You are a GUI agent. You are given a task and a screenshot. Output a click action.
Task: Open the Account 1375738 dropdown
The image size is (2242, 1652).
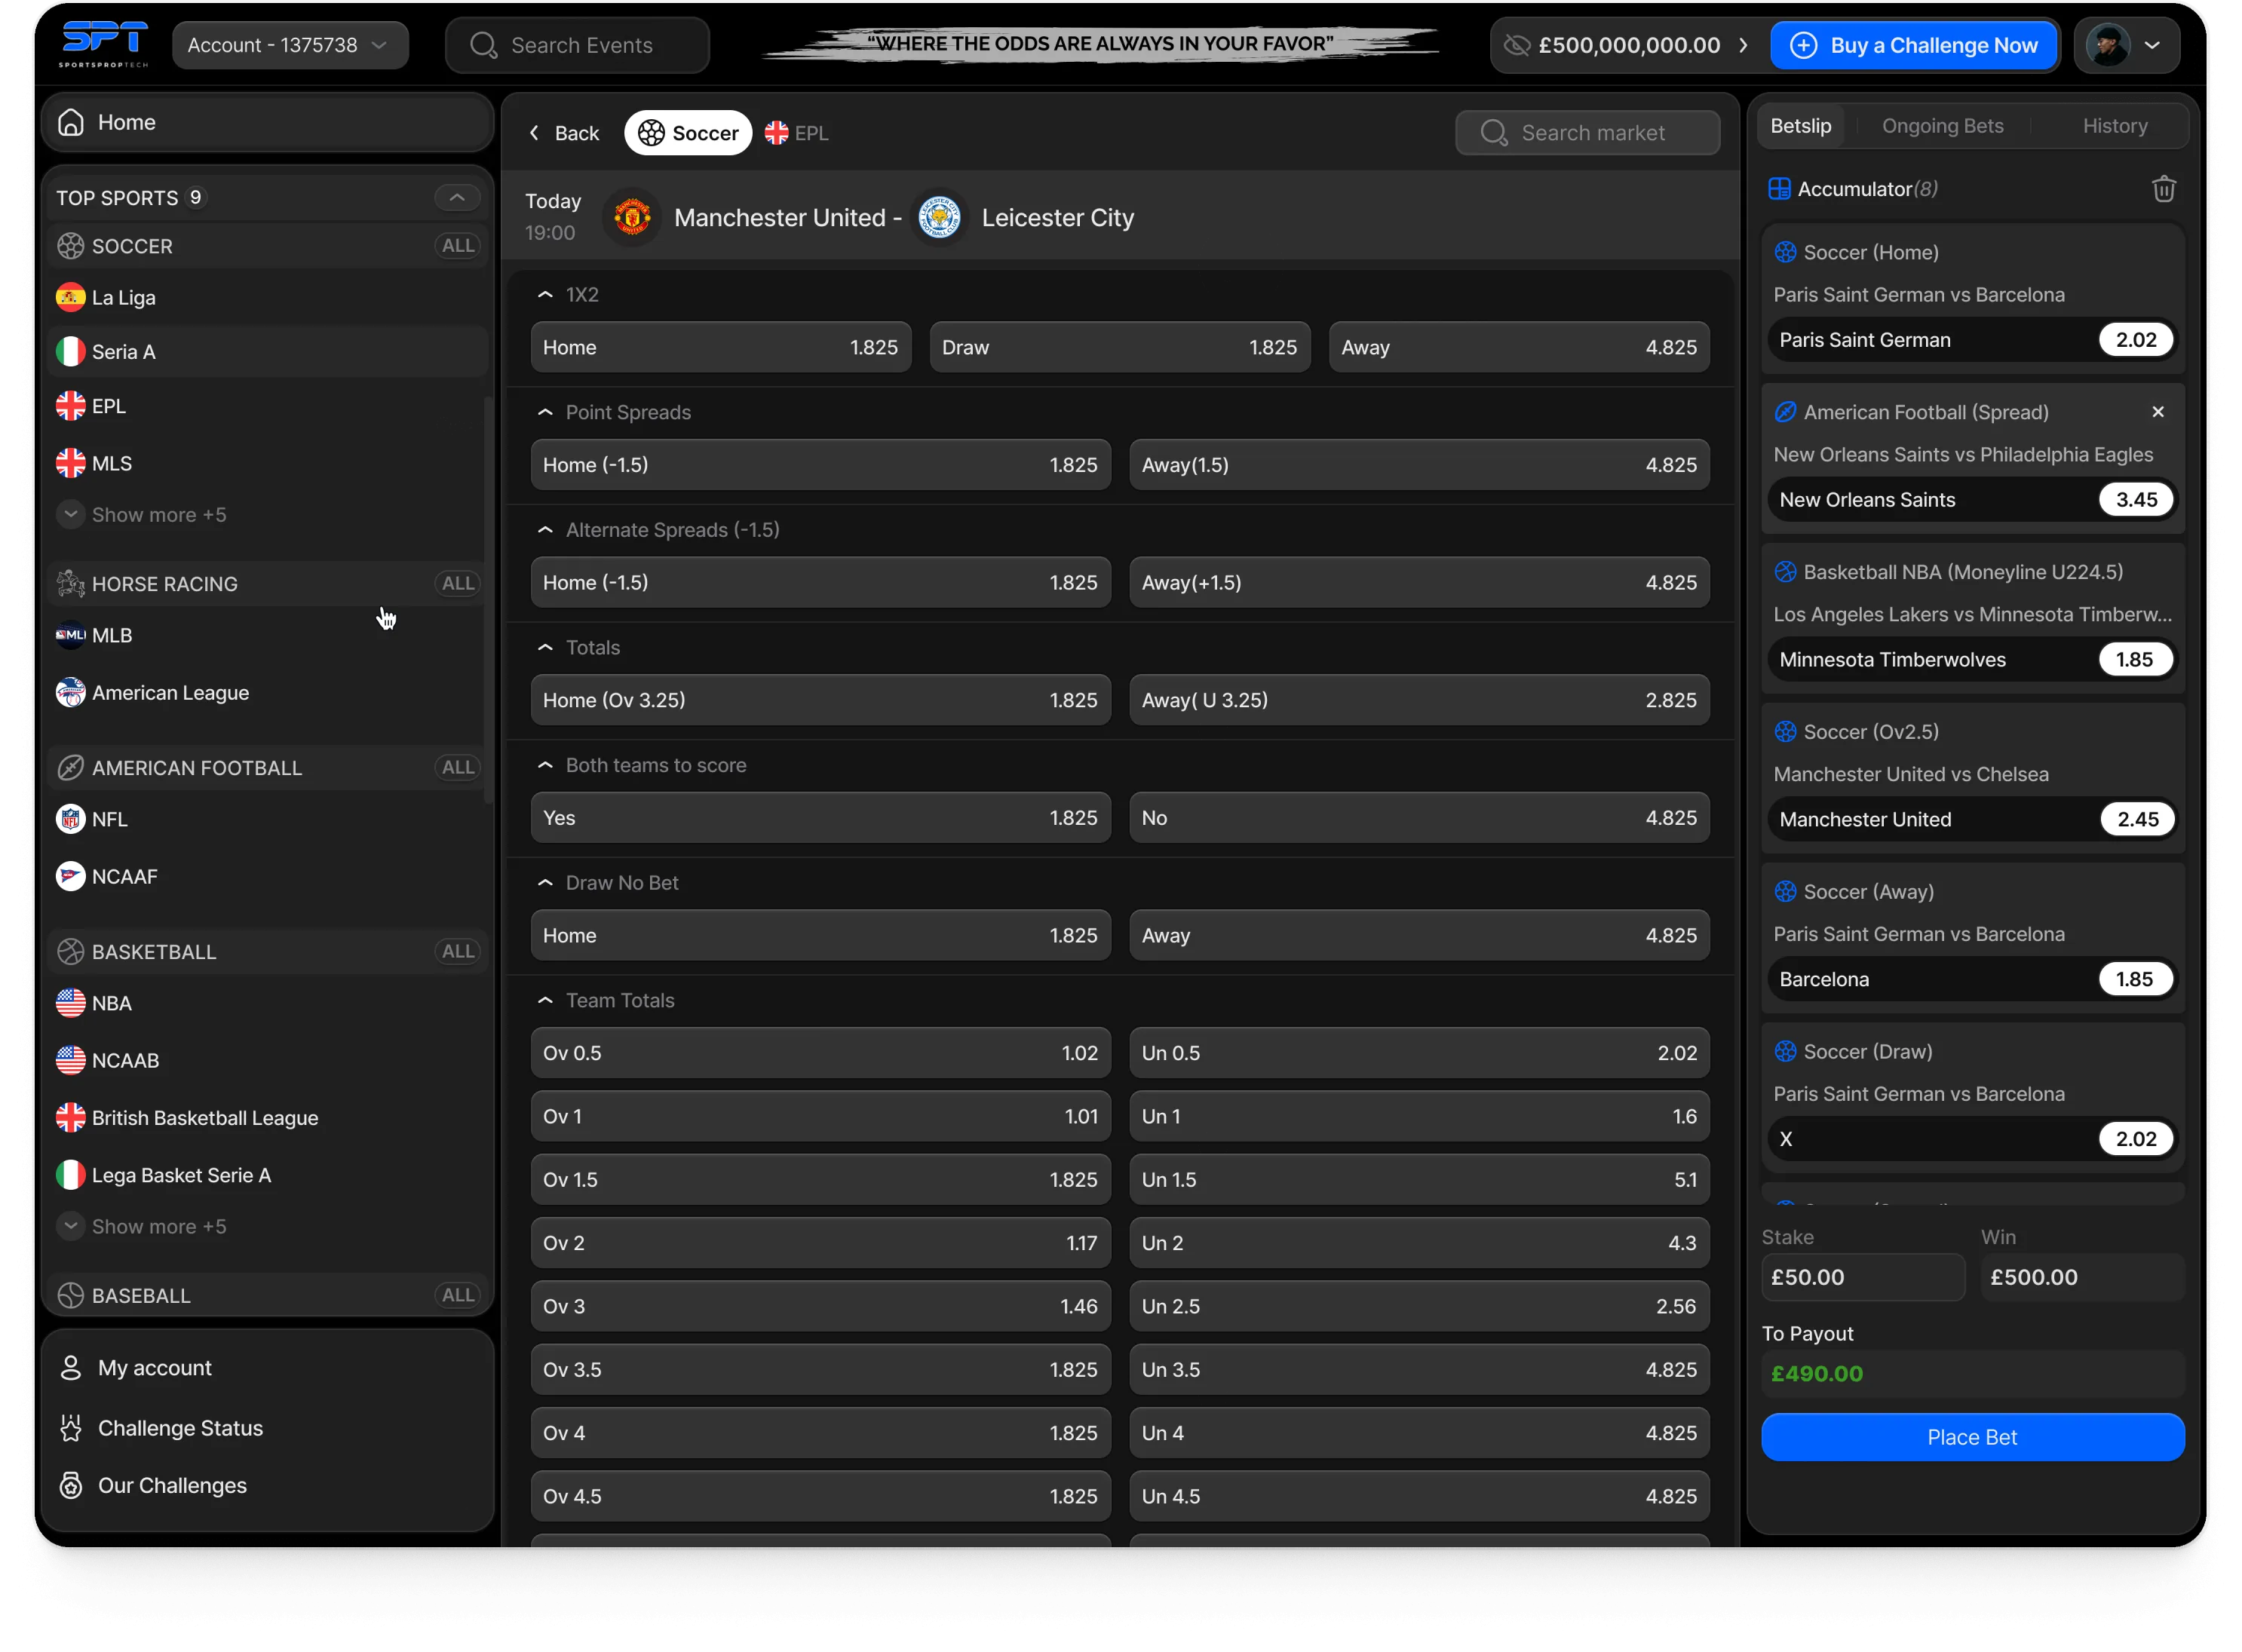coord(290,45)
